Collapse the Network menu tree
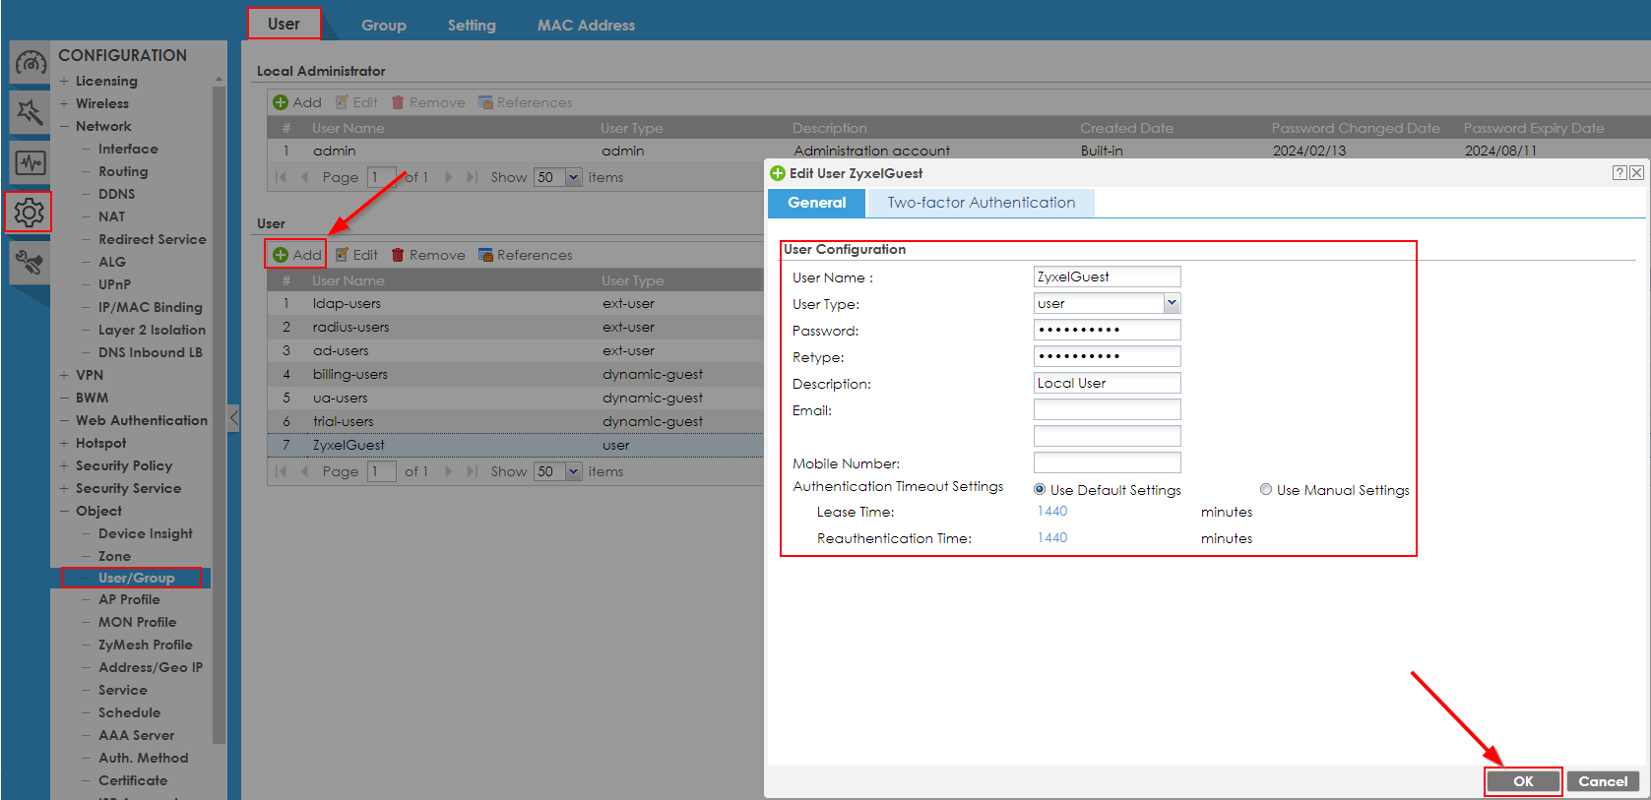 pos(64,126)
